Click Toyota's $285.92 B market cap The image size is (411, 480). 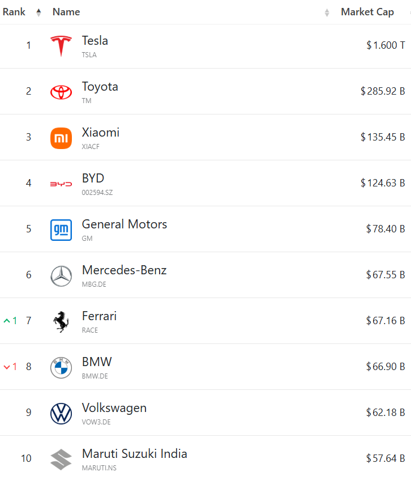(383, 91)
